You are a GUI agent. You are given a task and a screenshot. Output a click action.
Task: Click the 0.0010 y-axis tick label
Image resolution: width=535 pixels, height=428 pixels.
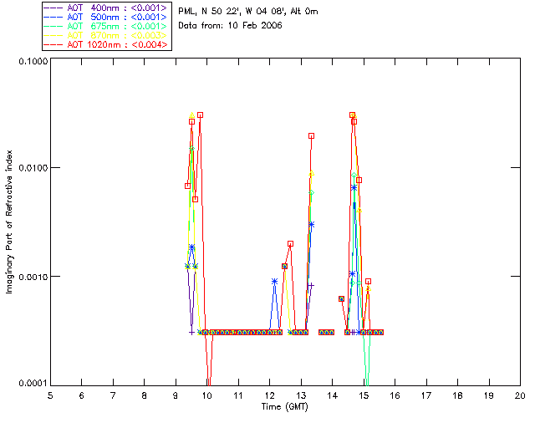[33, 277]
